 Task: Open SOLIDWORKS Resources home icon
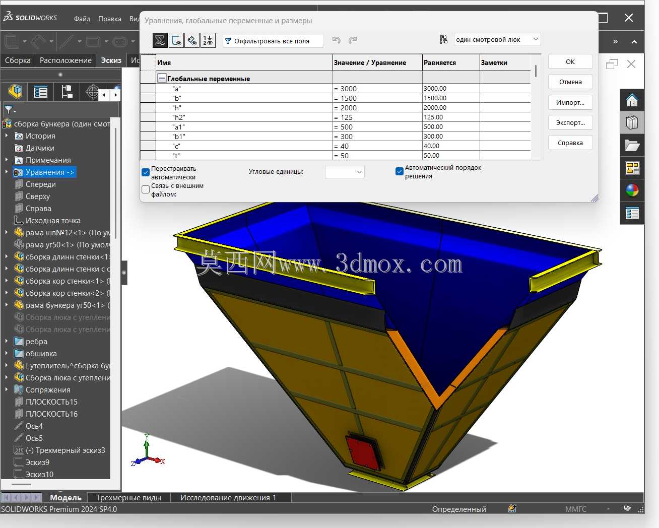(x=632, y=100)
